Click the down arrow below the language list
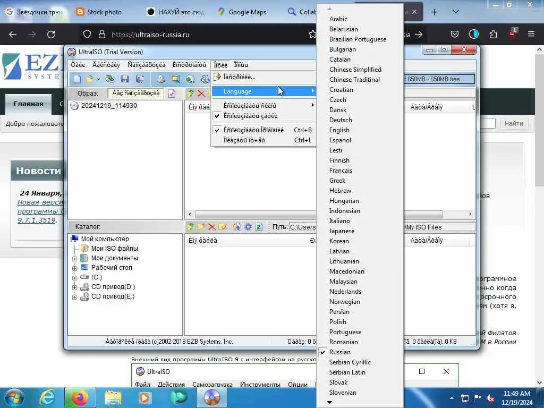This screenshot has width=544, height=408. tap(329, 402)
